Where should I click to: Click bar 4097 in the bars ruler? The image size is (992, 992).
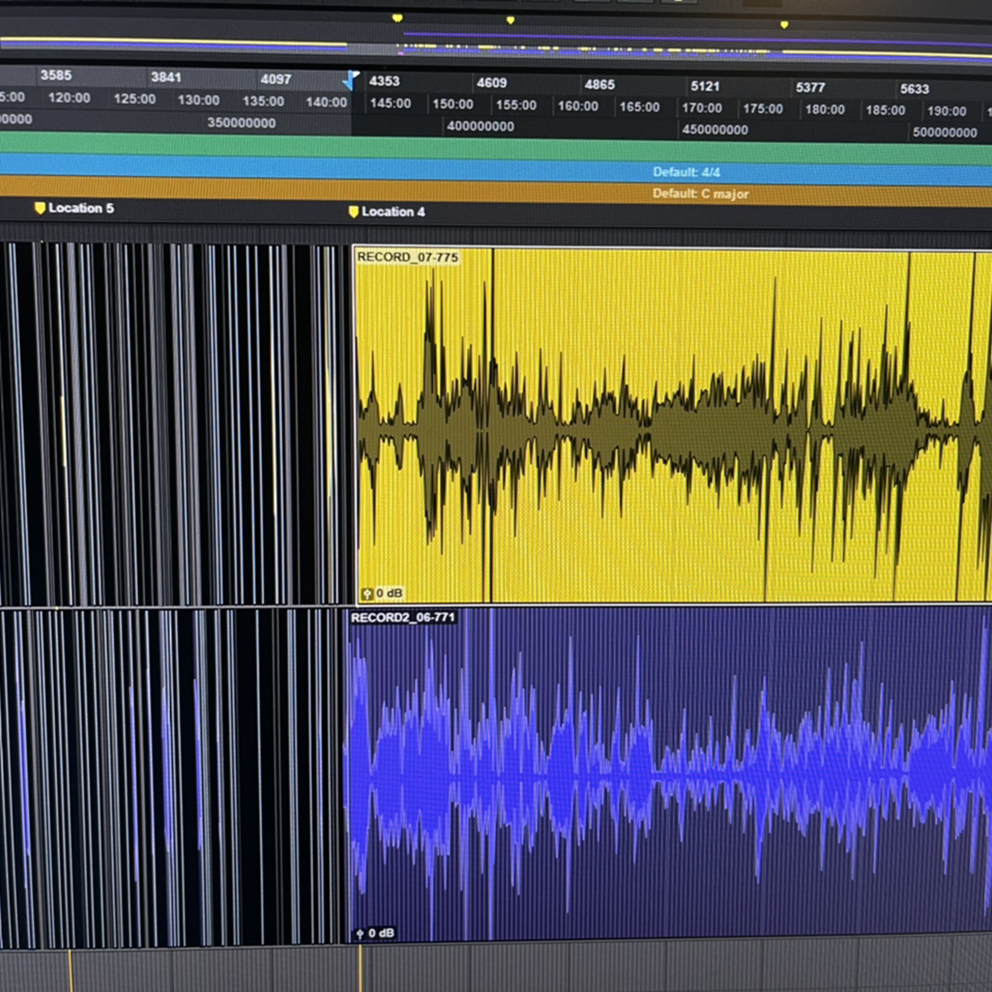click(x=276, y=79)
